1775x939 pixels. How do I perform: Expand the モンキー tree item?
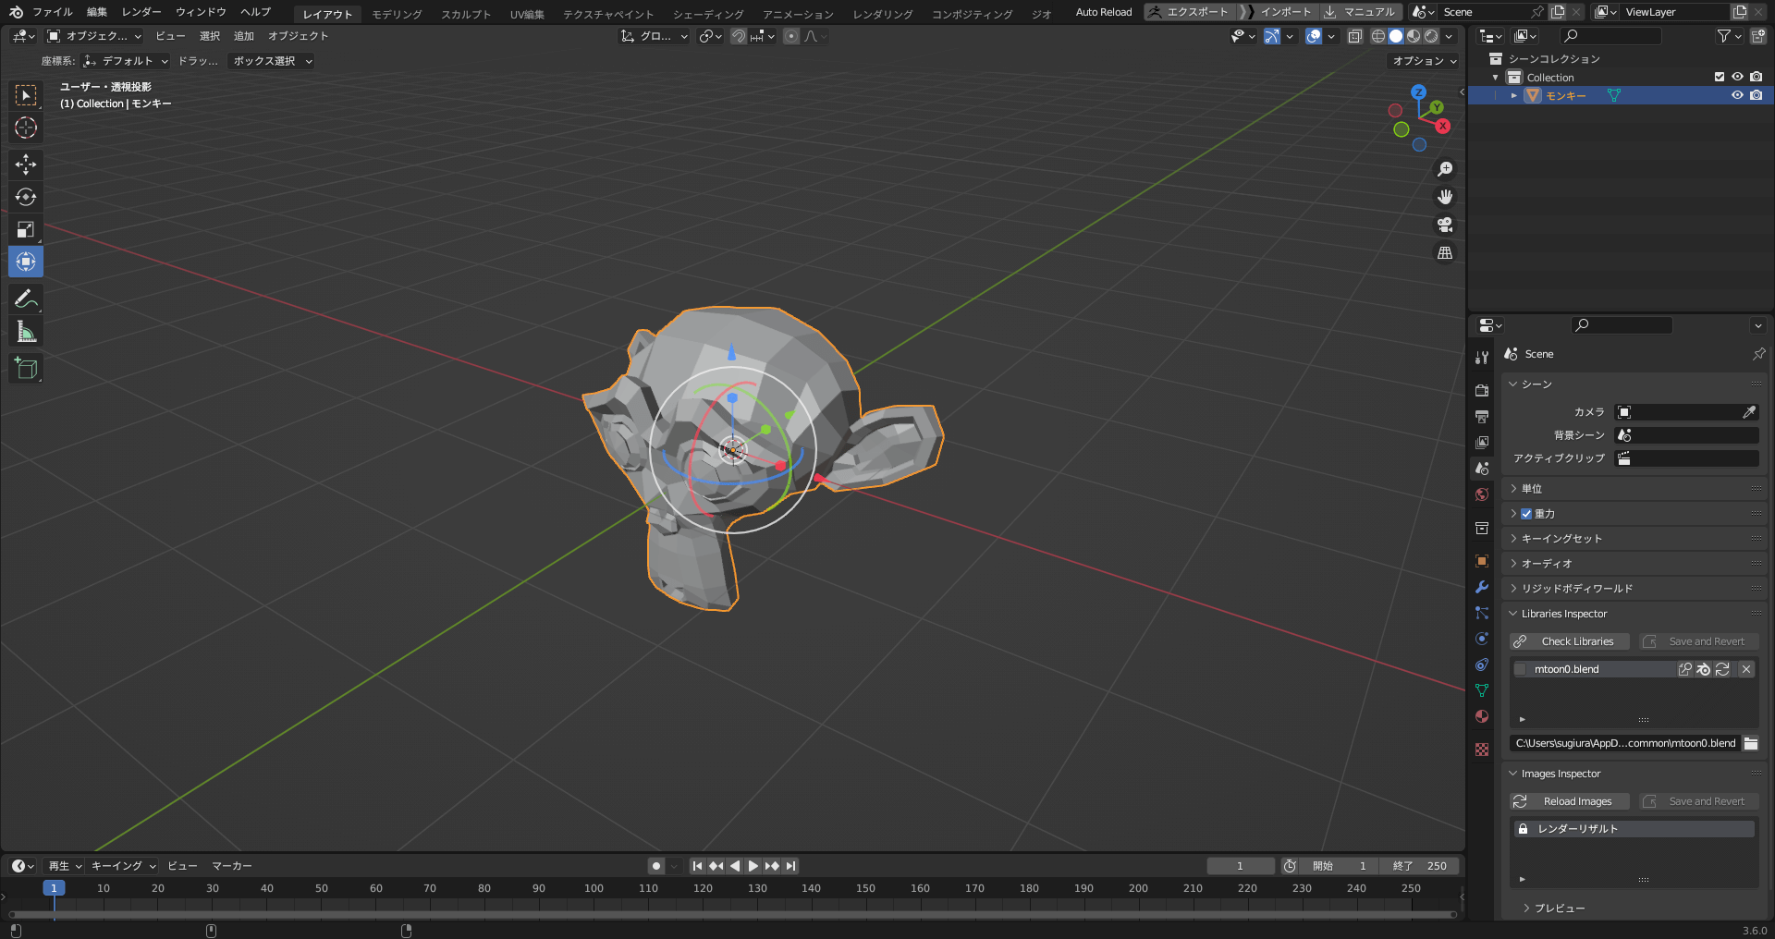click(1513, 95)
